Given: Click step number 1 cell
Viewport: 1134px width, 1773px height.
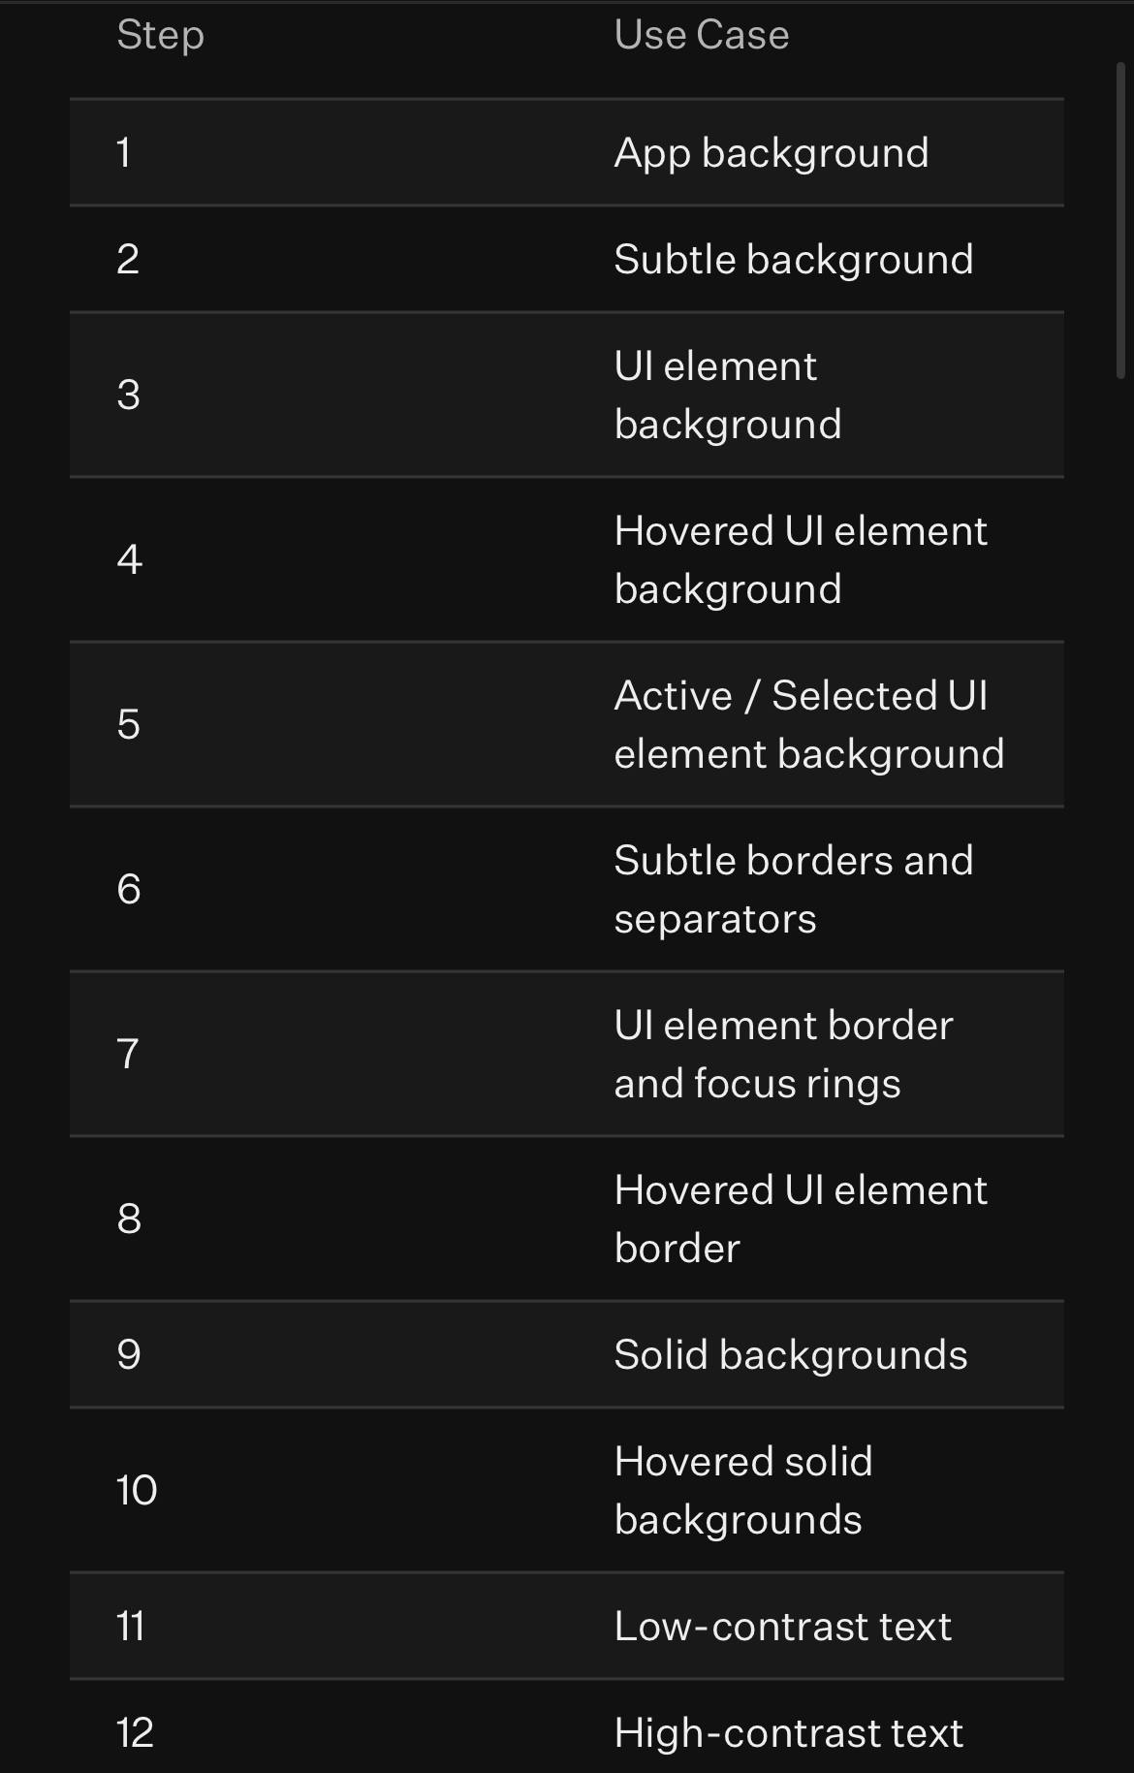Looking at the screenshot, I should pyautogui.click(x=124, y=153).
